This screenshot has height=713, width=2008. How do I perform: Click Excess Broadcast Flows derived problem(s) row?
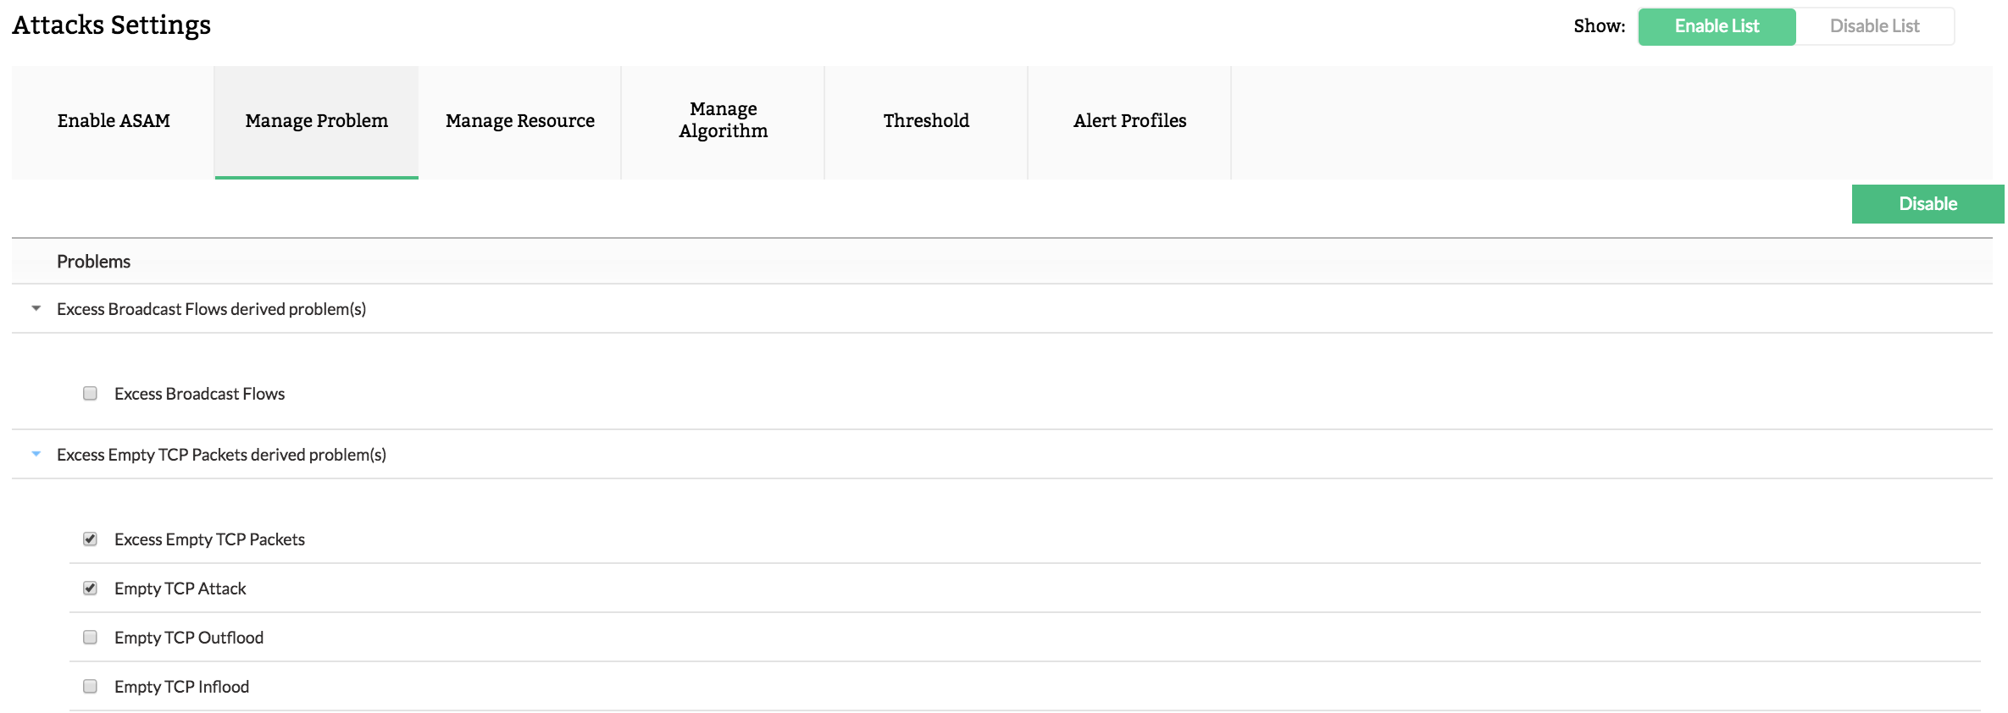[211, 309]
